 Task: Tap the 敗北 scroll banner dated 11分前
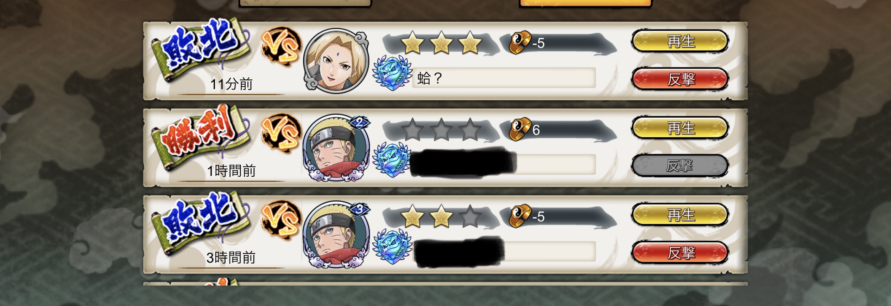coord(201,50)
